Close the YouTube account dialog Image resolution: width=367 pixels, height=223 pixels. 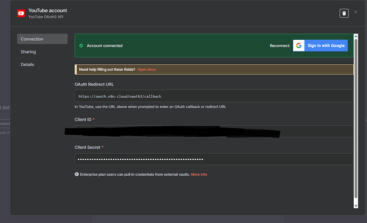[x=356, y=12]
